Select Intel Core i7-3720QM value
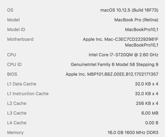165x137 pixels. [x=123, y=55]
